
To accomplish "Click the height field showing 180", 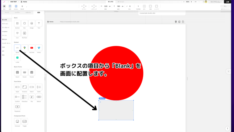I will (118, 6).
